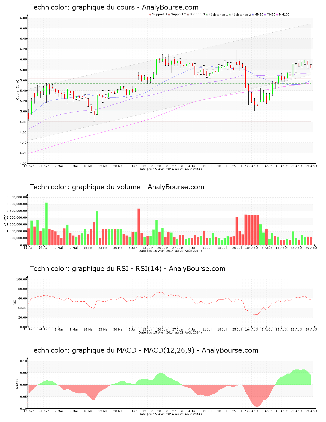Click the 'graphique du volume' chart title
The image size is (326, 422).
117,187
